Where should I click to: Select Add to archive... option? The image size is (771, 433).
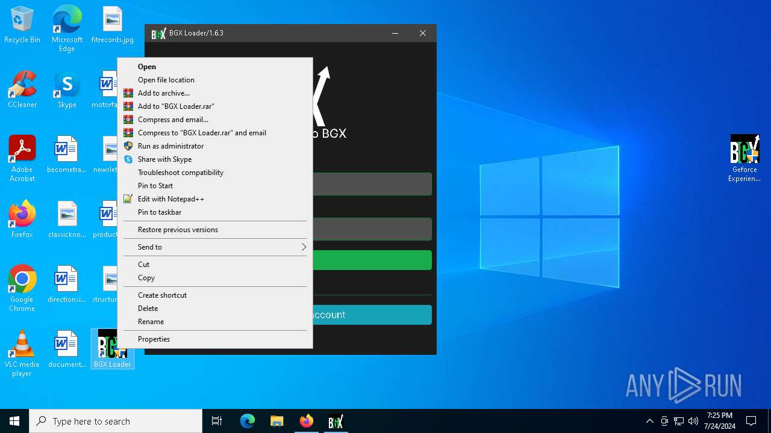215,93
